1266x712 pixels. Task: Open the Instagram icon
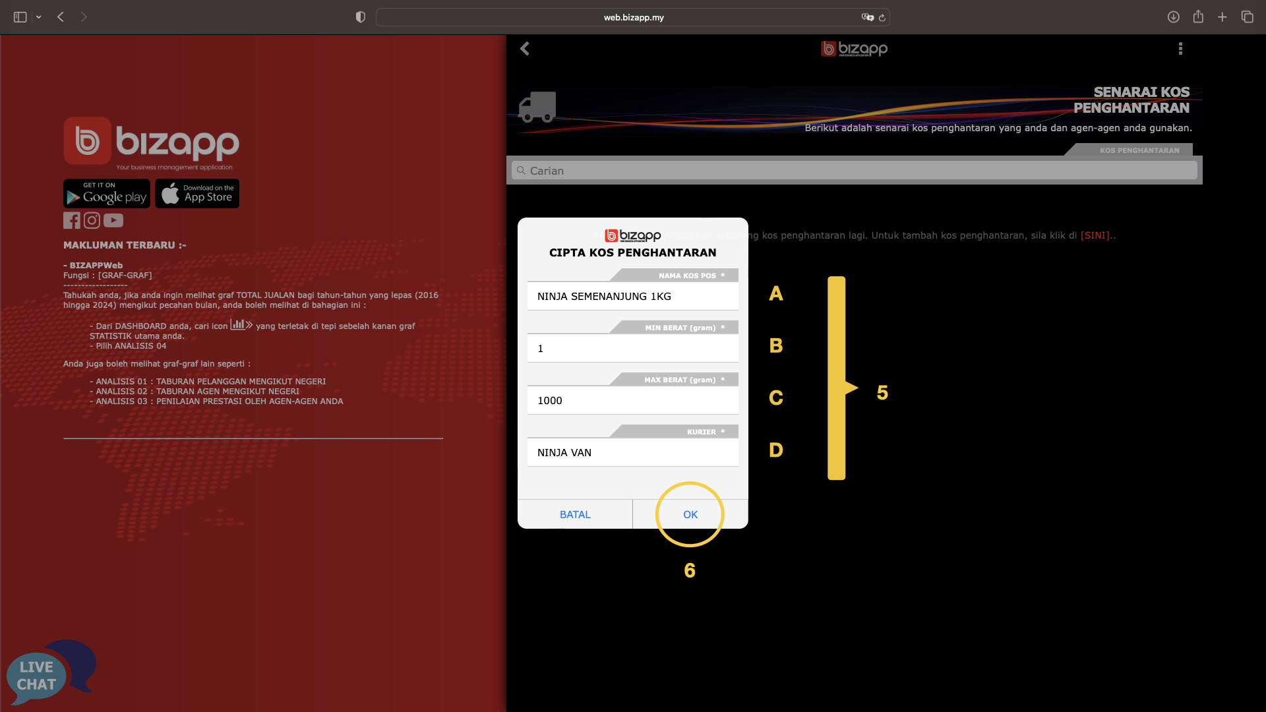92,220
